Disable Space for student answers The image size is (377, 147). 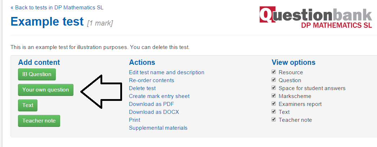274,88
